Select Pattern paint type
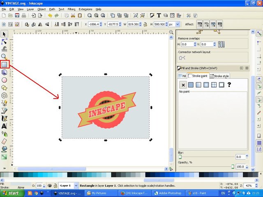Viewport: 263px width, 197px height. pyautogui.click(x=214, y=85)
